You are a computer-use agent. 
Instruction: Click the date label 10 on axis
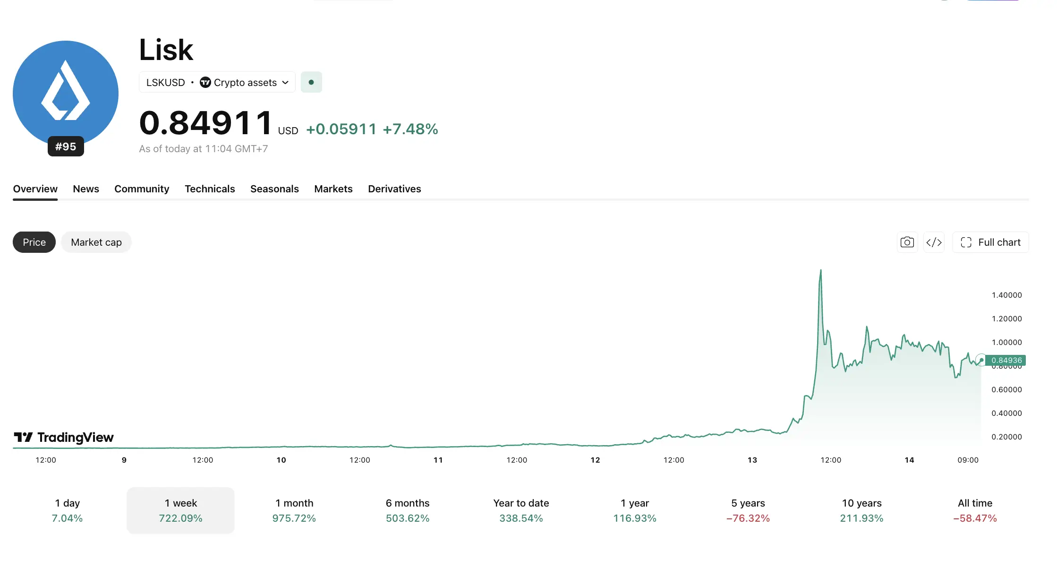click(281, 460)
